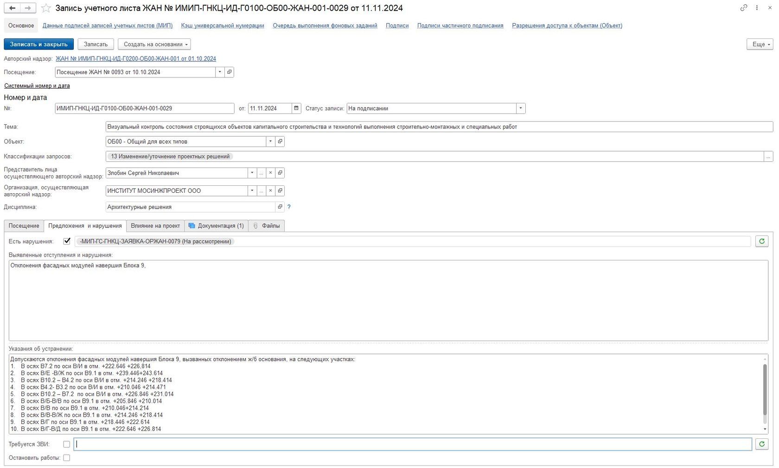
Task: Check the Остановить работы checkbox
Action: click(67, 458)
